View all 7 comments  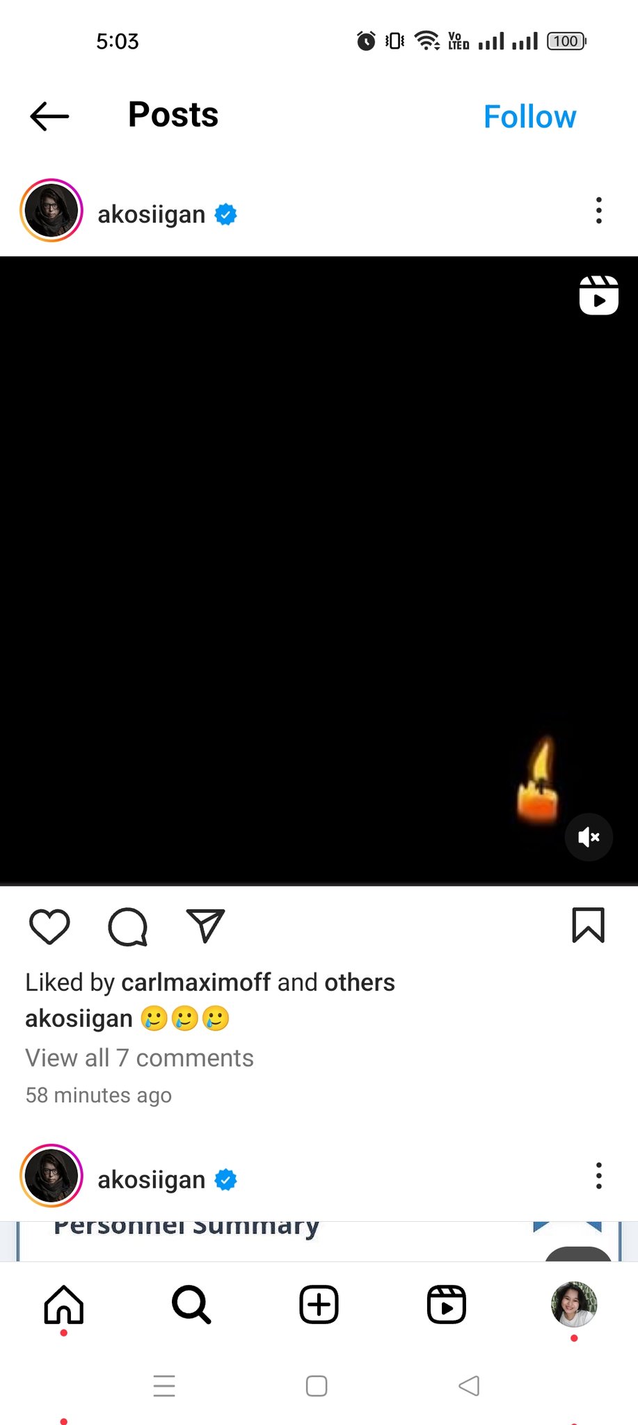click(x=139, y=1058)
